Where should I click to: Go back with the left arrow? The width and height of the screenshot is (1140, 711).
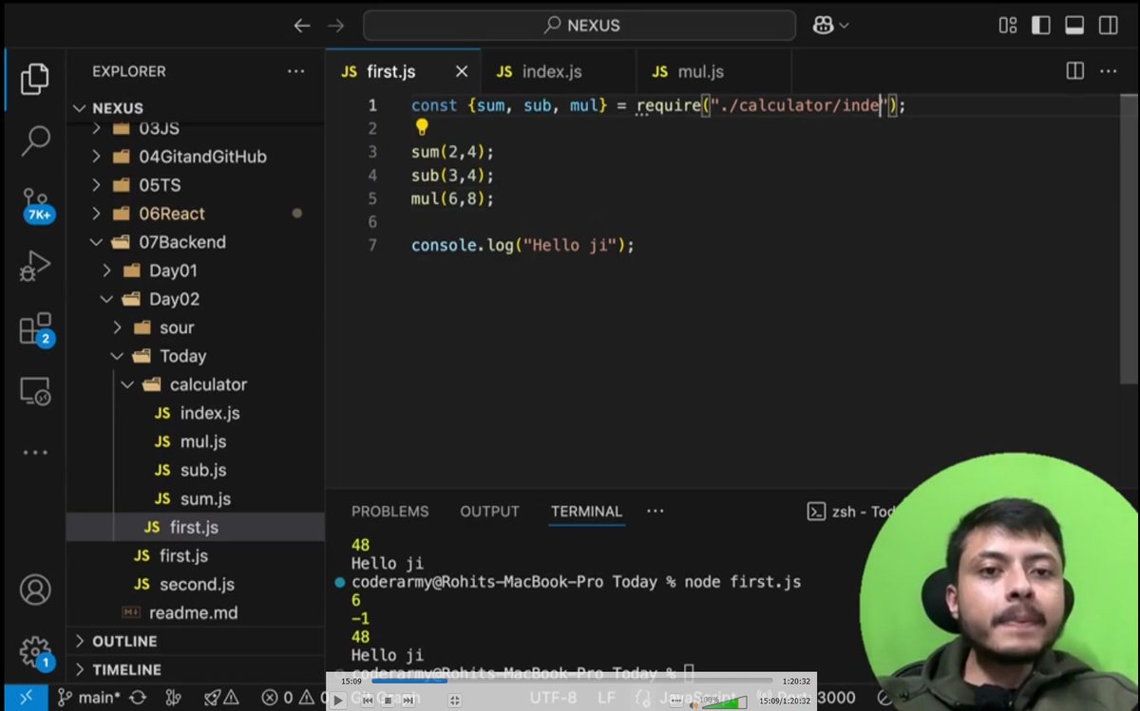tap(302, 26)
